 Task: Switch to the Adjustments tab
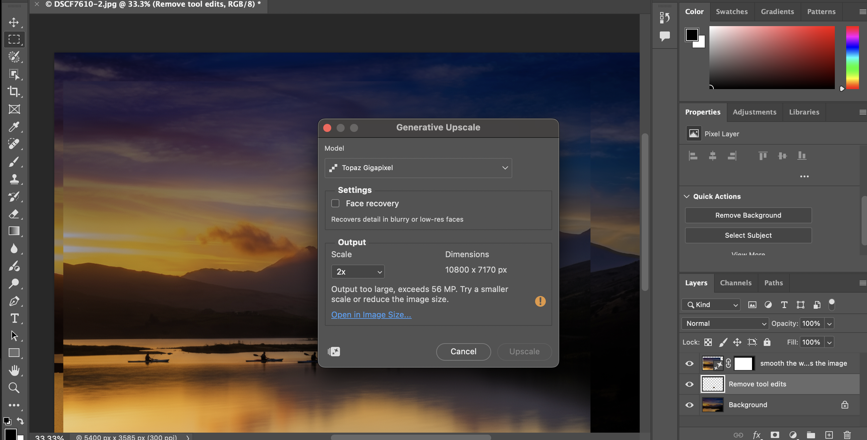754,112
